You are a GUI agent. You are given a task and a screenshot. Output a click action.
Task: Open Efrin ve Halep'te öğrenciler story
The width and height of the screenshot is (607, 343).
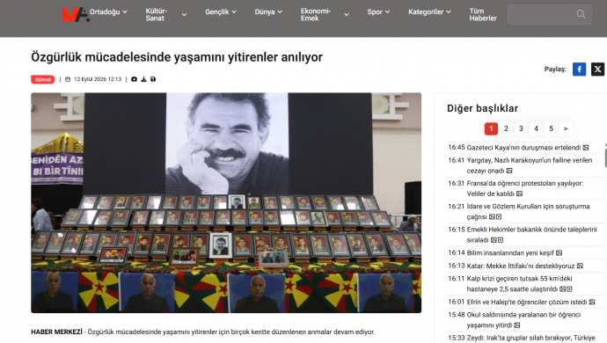coord(527,302)
